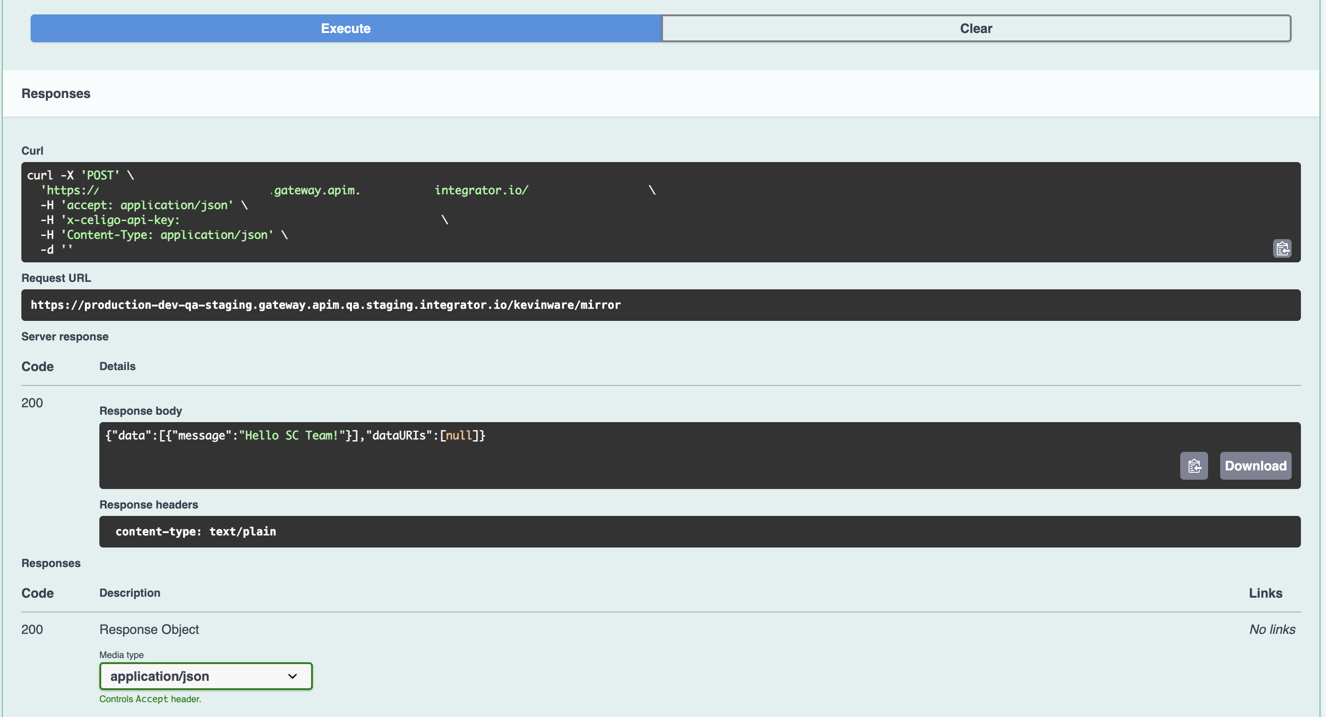The height and width of the screenshot is (717, 1326).
Task: Select the content-type response header
Action: (195, 531)
